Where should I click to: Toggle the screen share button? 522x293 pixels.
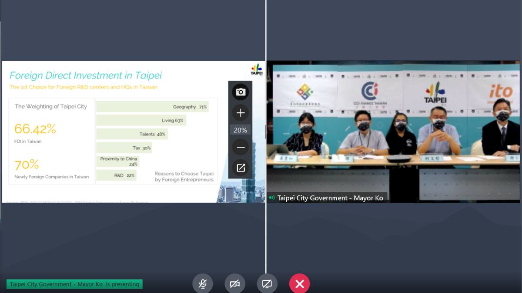(267, 284)
